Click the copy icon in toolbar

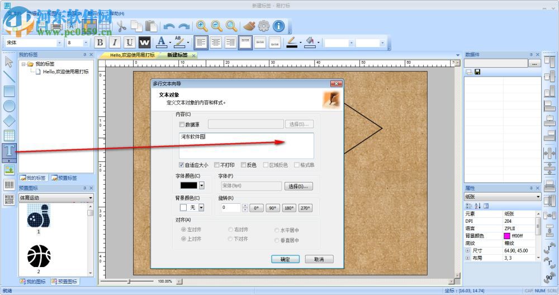pyautogui.click(x=136, y=26)
